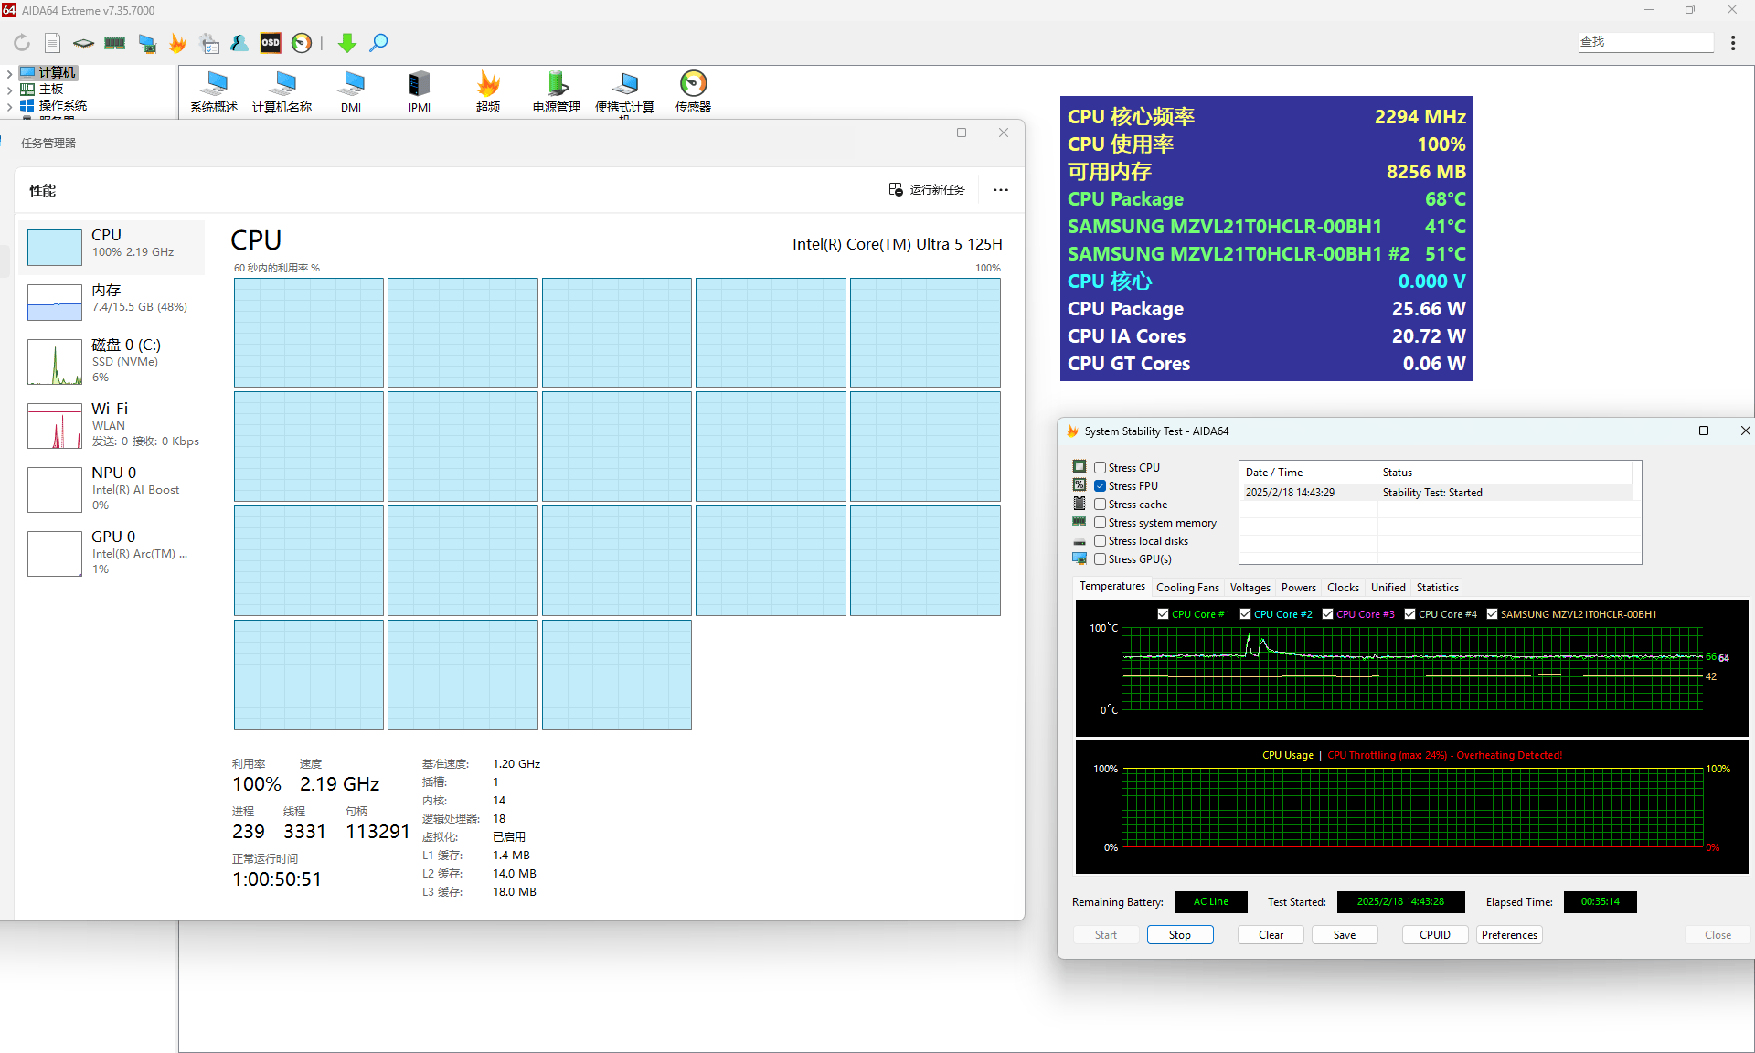Click the 查找 search input field
This screenshot has width=1755, height=1053.
point(1645,42)
